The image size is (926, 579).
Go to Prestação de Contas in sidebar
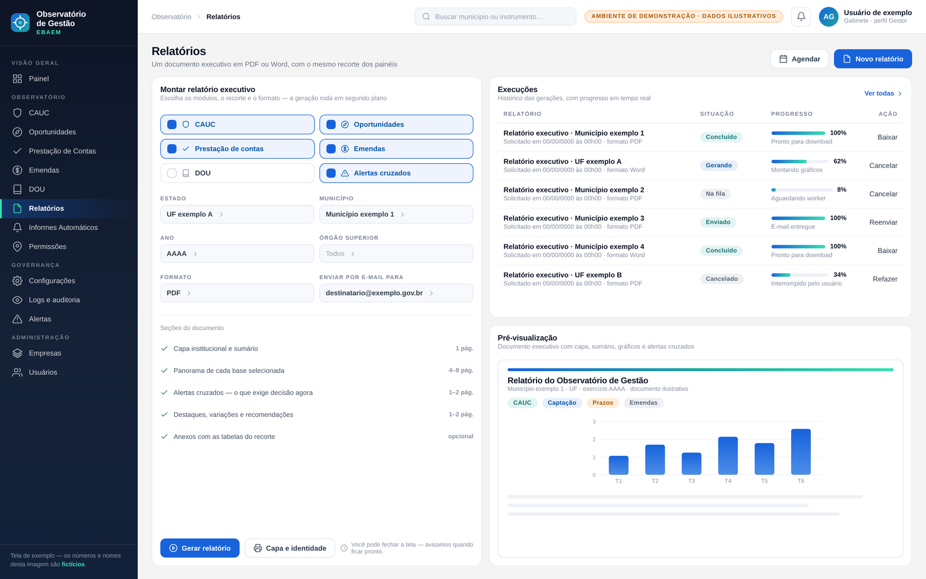[x=69, y=151]
